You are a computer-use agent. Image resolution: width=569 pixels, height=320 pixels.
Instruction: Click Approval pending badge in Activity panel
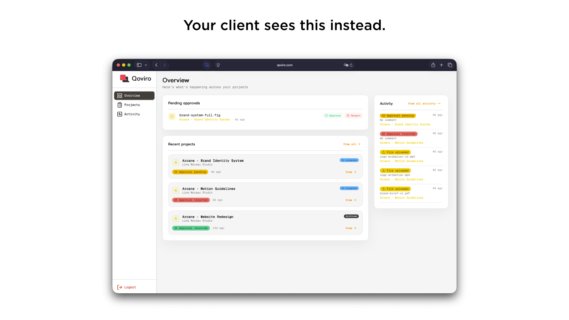[398, 116]
